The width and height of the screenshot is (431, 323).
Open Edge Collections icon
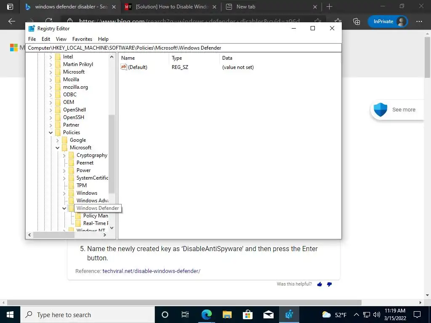(357, 21)
